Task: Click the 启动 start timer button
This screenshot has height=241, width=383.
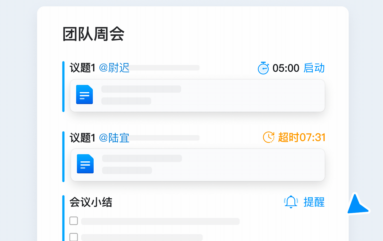Action: click(314, 68)
